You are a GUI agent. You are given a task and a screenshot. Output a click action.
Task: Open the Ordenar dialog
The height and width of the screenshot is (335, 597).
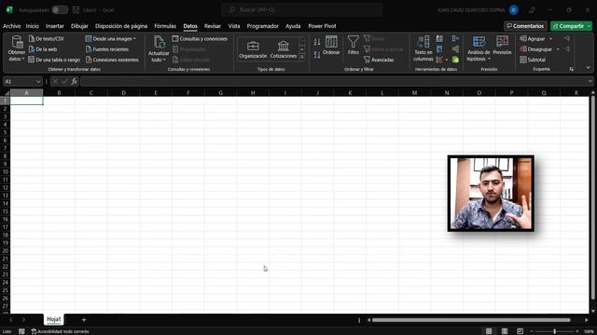(331, 46)
